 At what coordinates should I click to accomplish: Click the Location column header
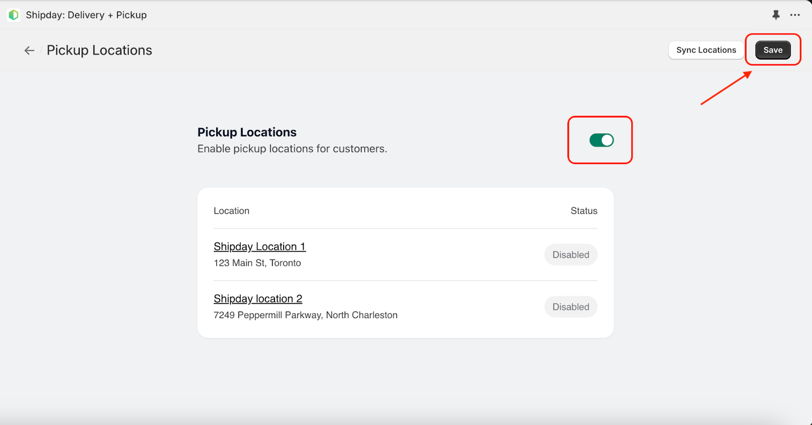tap(231, 211)
